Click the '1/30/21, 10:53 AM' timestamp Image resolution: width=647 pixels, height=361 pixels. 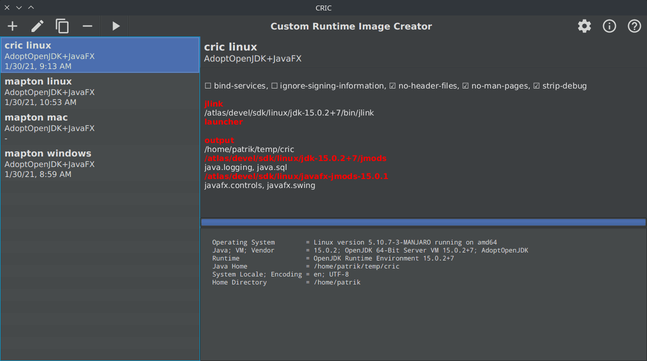(x=40, y=102)
